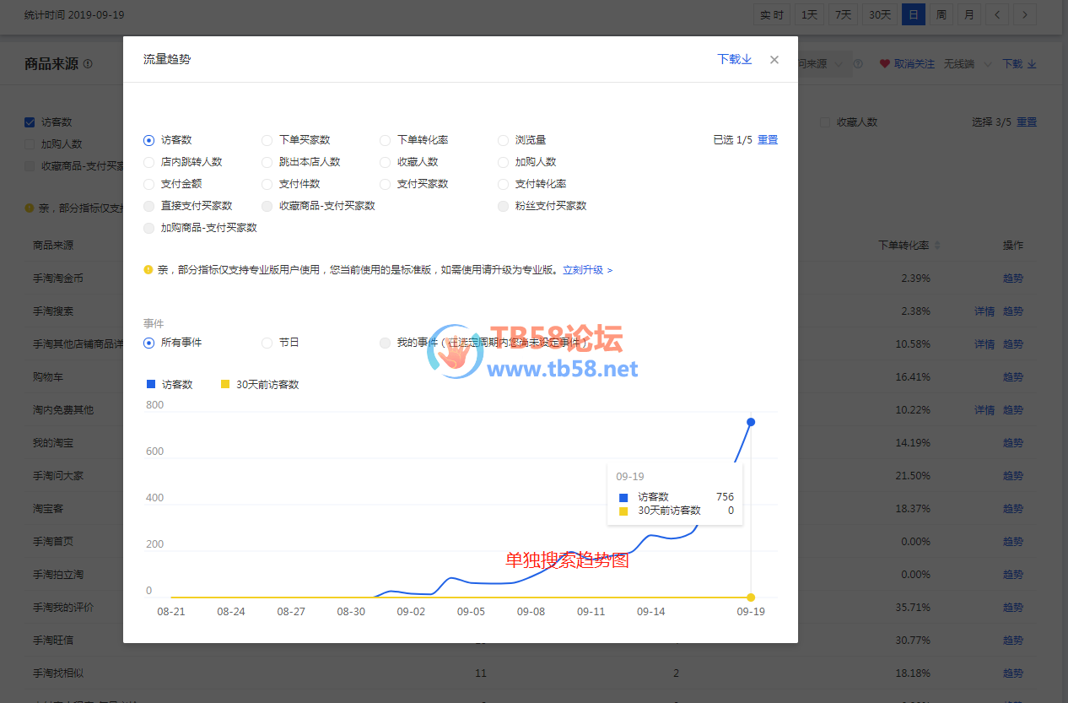The image size is (1068, 703).
Task: Select the 浏览量 metric radio button
Action: pyautogui.click(x=503, y=140)
